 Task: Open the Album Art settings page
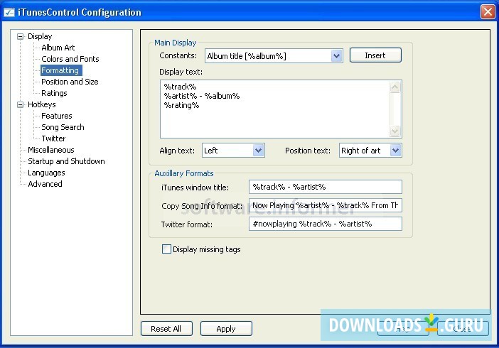coord(58,48)
